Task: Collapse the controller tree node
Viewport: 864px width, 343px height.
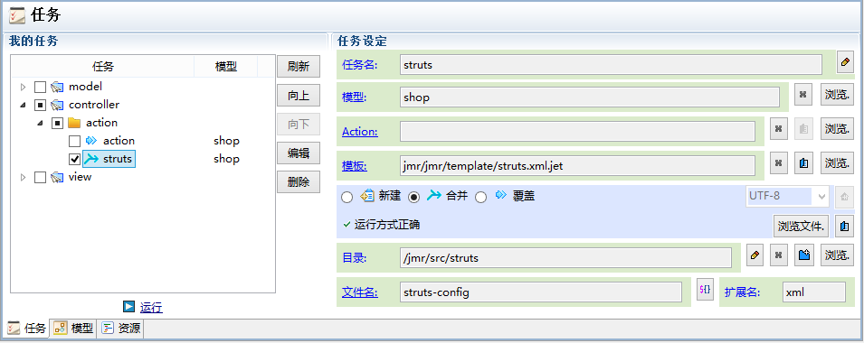Action: tap(24, 105)
